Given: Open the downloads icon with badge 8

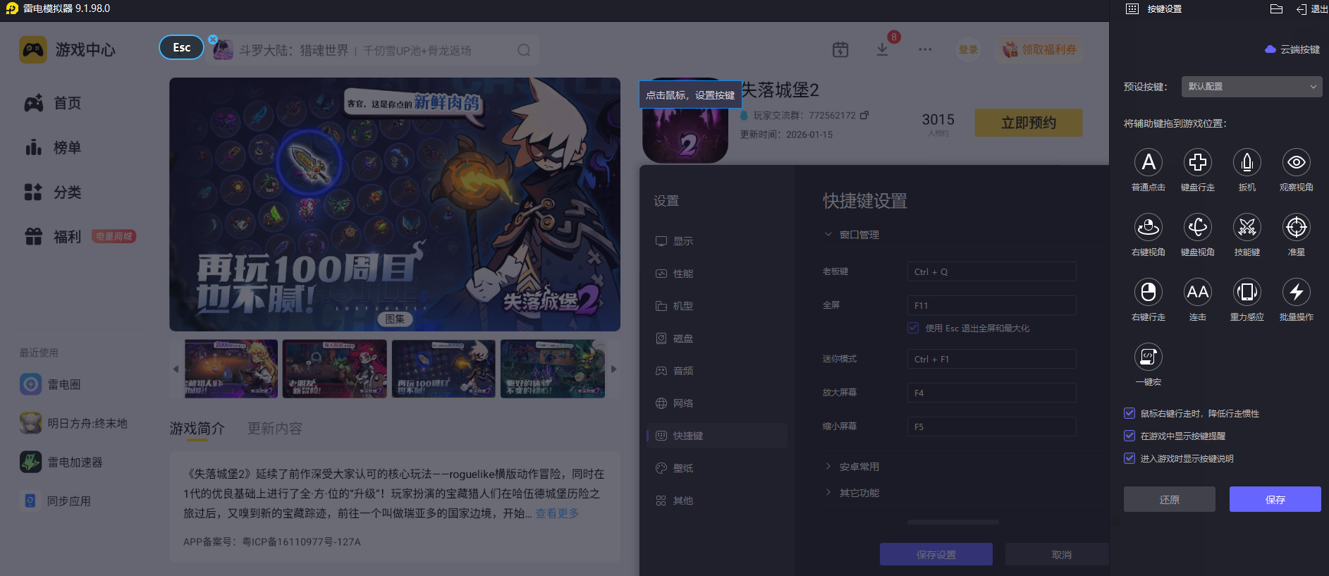Looking at the screenshot, I should [882, 49].
